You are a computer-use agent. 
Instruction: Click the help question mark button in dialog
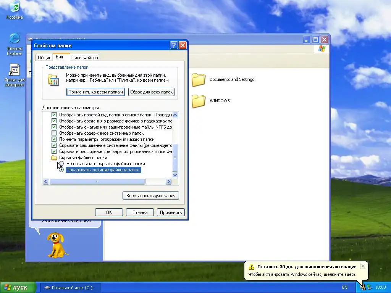pos(174,45)
